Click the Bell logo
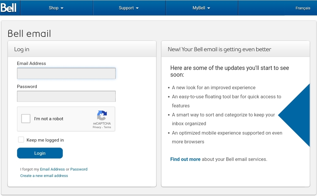The image size is (317, 196). 9,8
